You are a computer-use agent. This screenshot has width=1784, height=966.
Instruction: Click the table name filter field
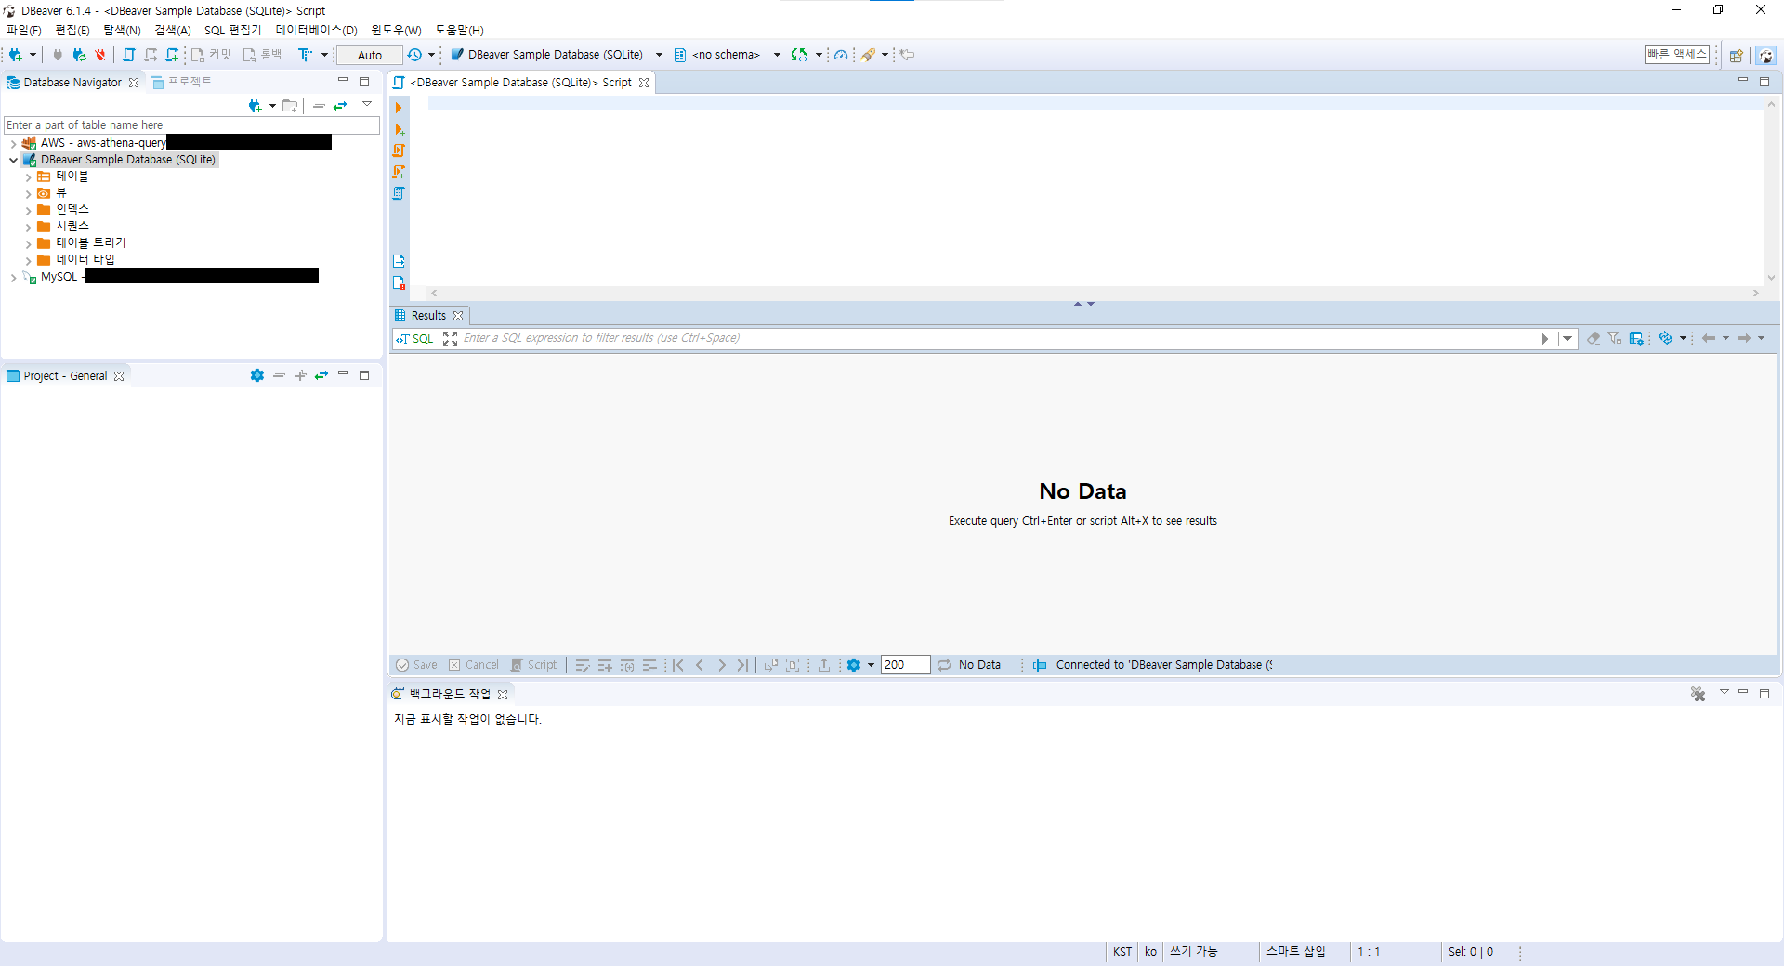[x=191, y=125]
